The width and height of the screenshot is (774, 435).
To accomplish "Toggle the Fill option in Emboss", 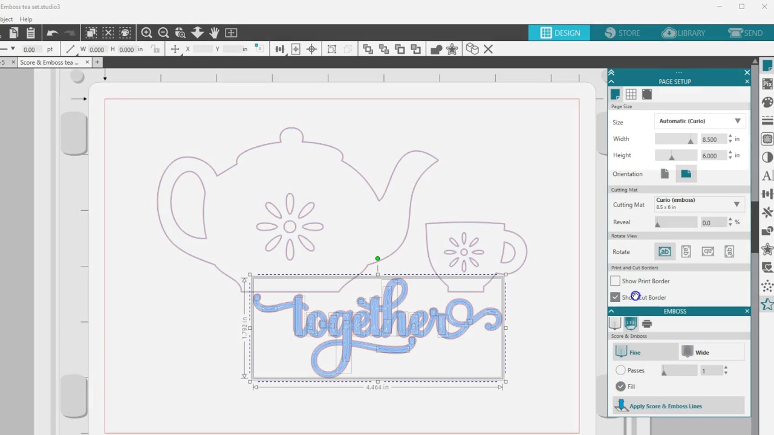I will (x=620, y=387).
